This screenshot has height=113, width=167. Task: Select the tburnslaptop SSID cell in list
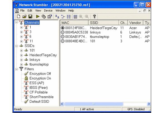pyautogui.click(x=100, y=37)
